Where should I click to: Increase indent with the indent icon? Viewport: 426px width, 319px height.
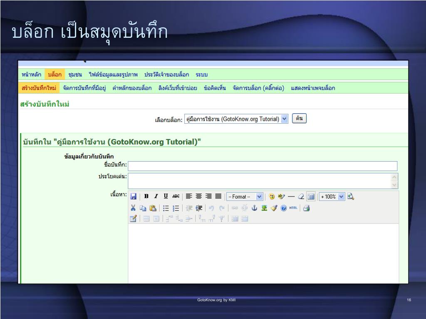click(x=199, y=208)
